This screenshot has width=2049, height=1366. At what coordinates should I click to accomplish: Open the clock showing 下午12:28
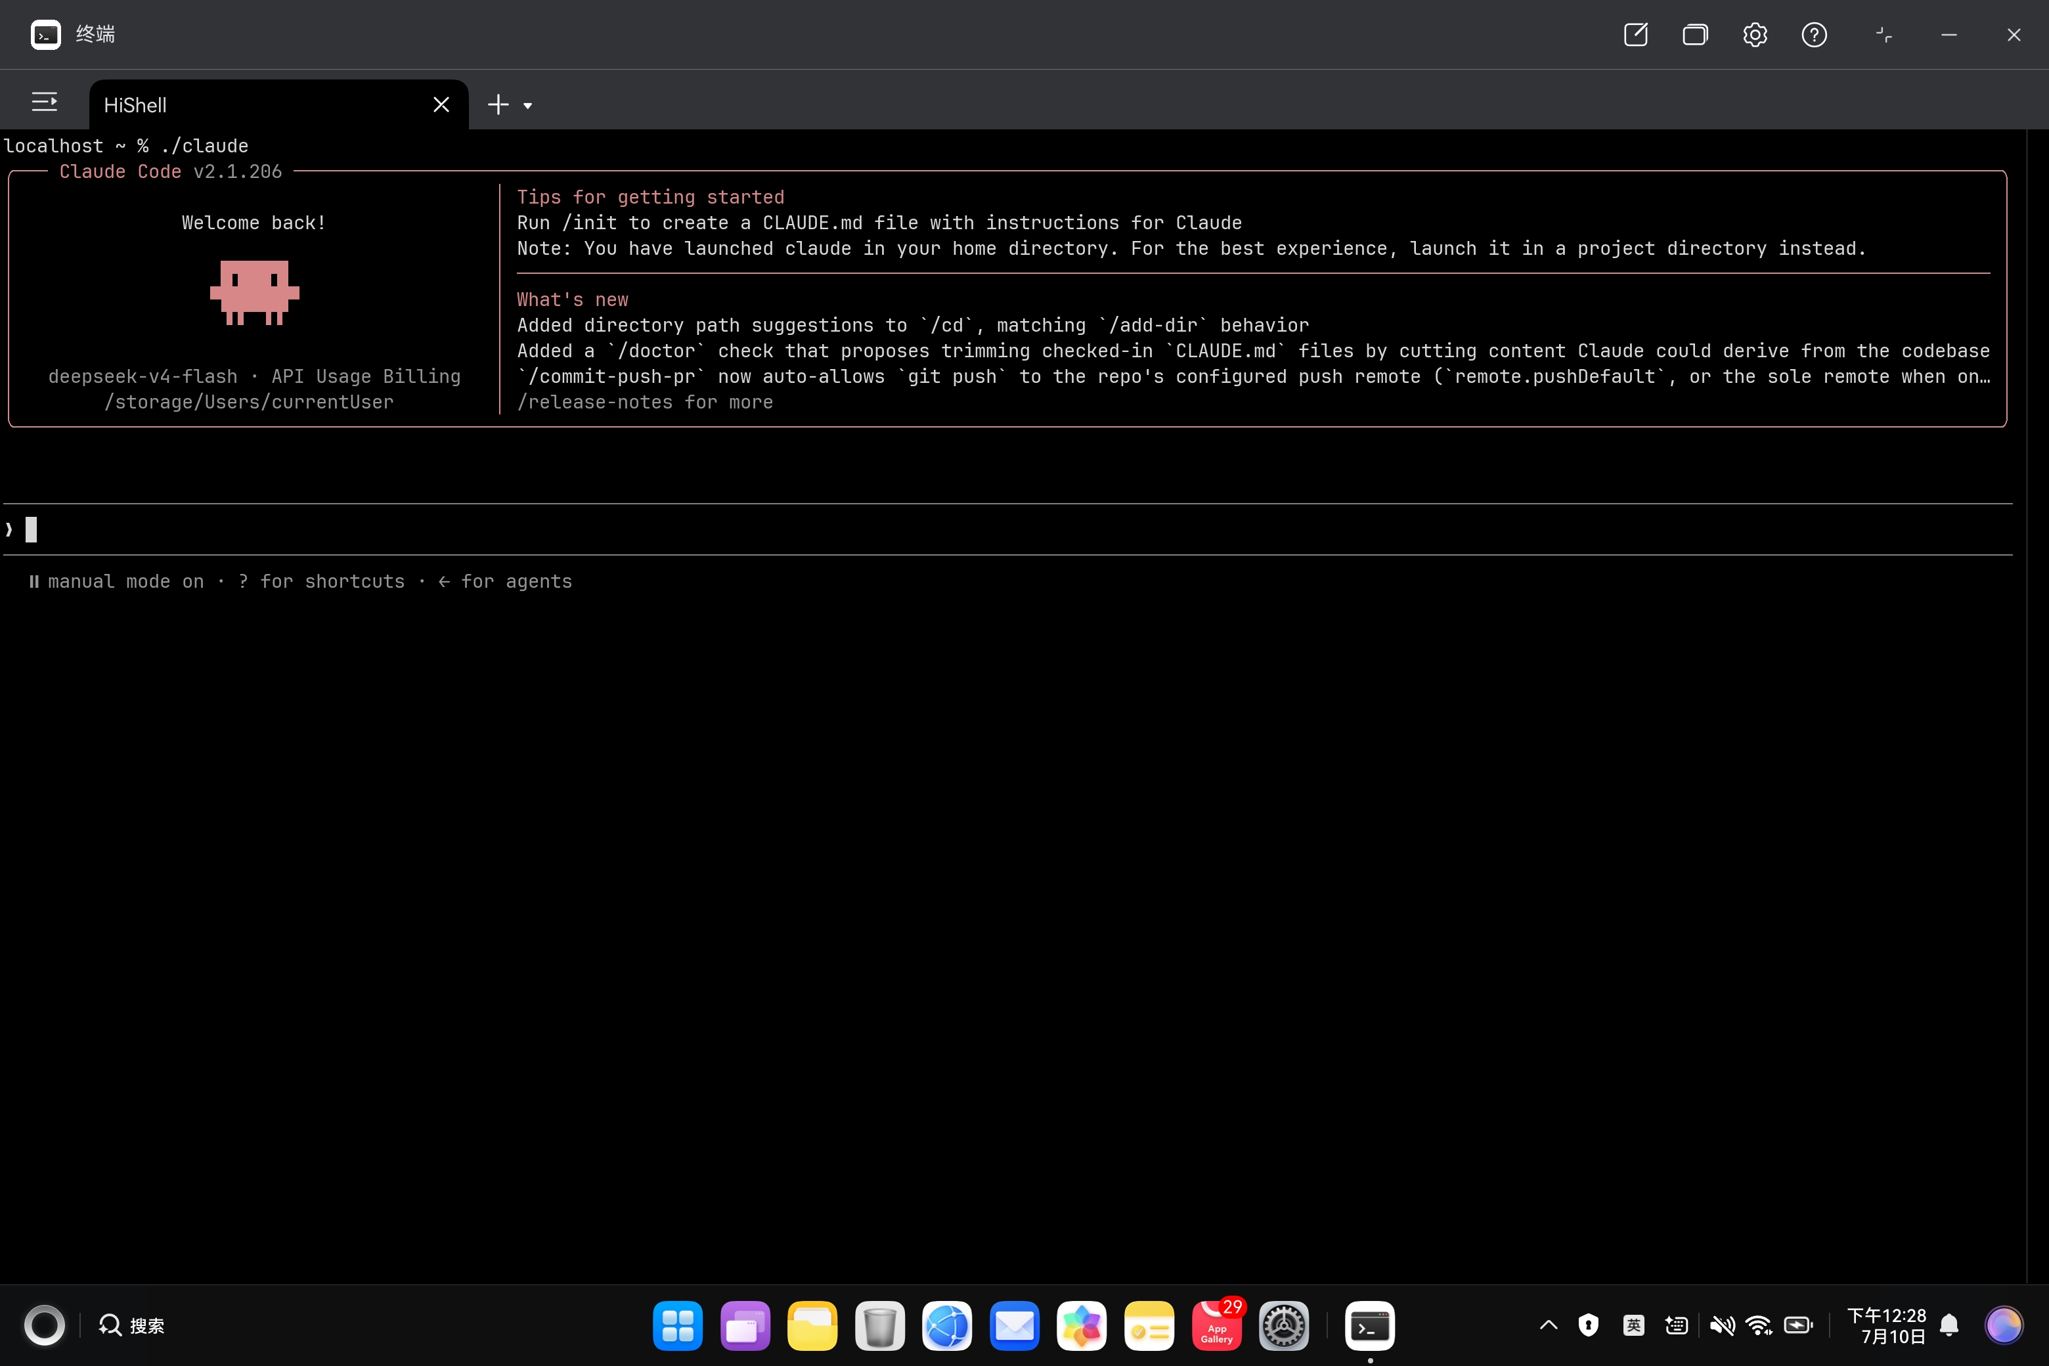click(1886, 1326)
